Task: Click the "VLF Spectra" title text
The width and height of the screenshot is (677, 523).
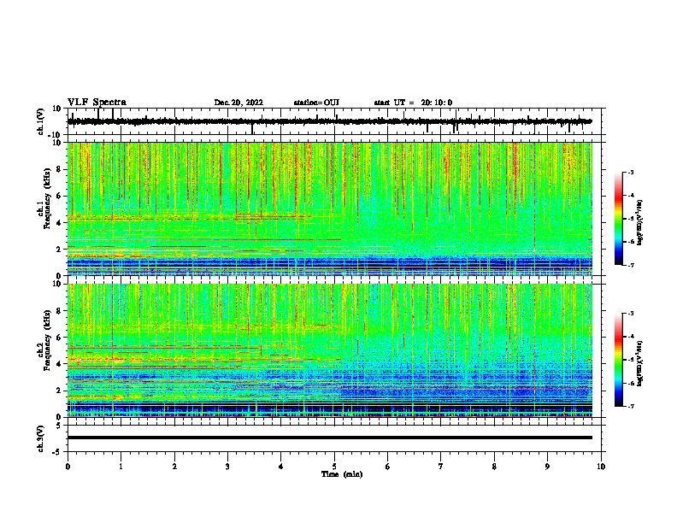Action: pos(97,103)
